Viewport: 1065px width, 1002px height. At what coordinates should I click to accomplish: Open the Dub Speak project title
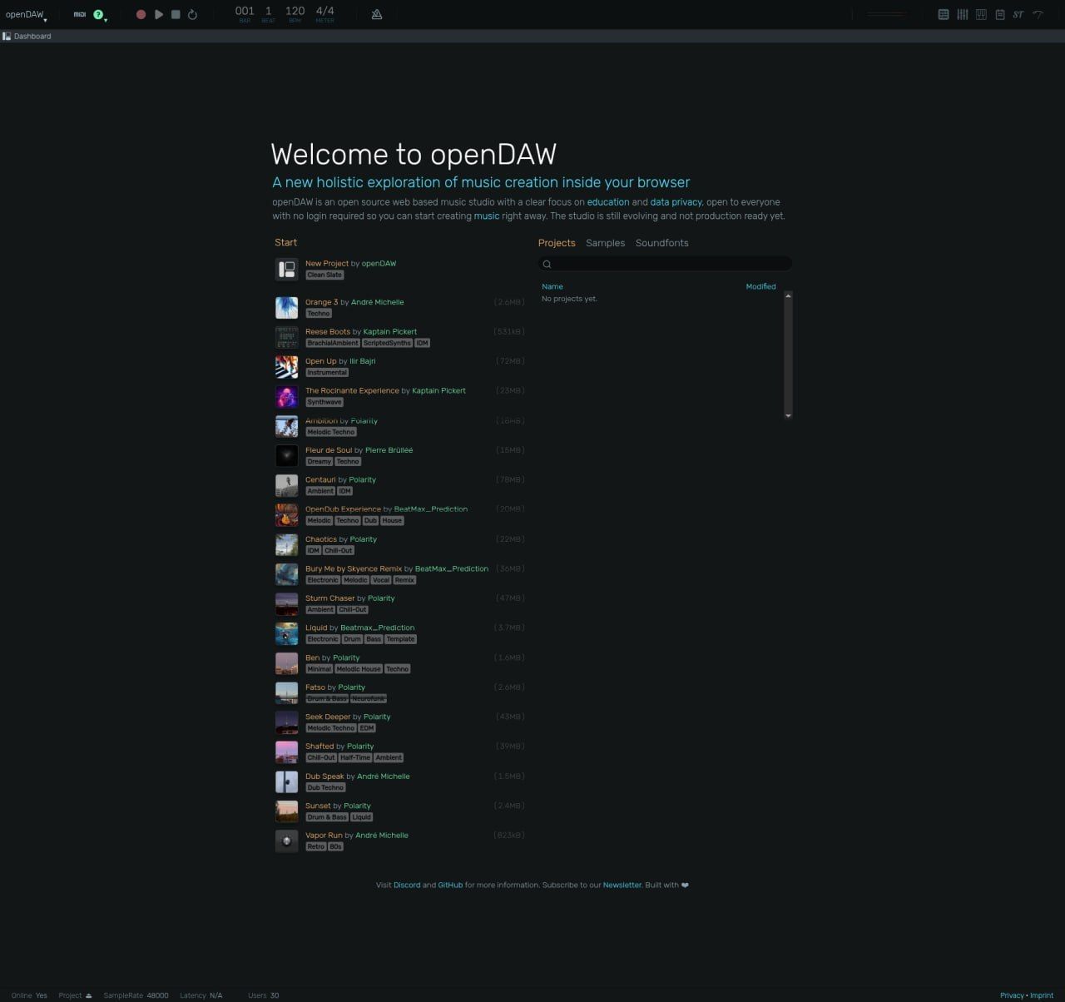pos(324,776)
